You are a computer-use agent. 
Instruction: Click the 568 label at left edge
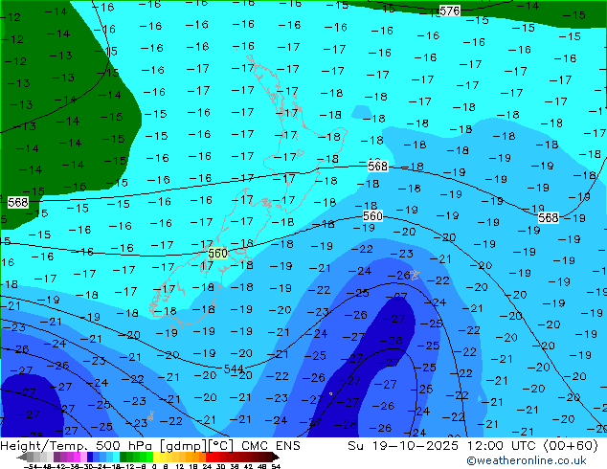click(x=18, y=202)
